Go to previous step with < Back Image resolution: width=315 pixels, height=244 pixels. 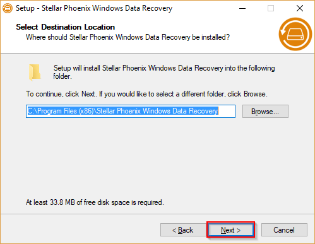[x=182, y=230]
